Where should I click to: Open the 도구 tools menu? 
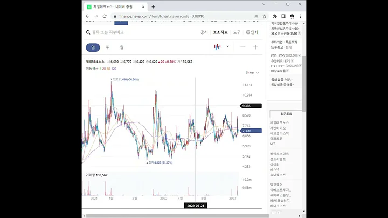tap(237, 32)
